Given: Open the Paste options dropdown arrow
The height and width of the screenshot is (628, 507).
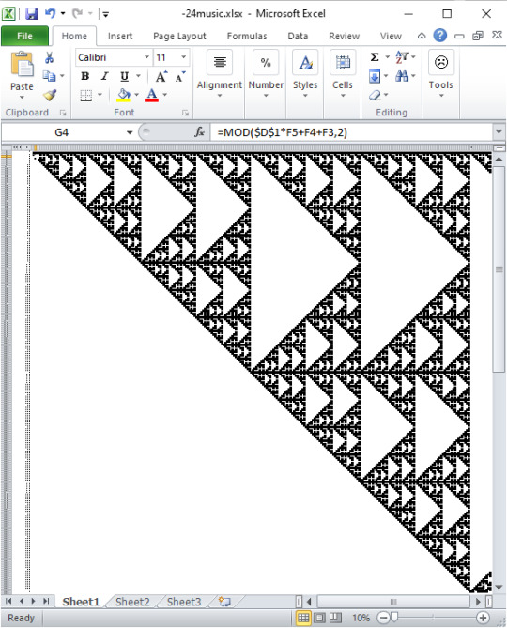Looking at the screenshot, I should point(22,97).
